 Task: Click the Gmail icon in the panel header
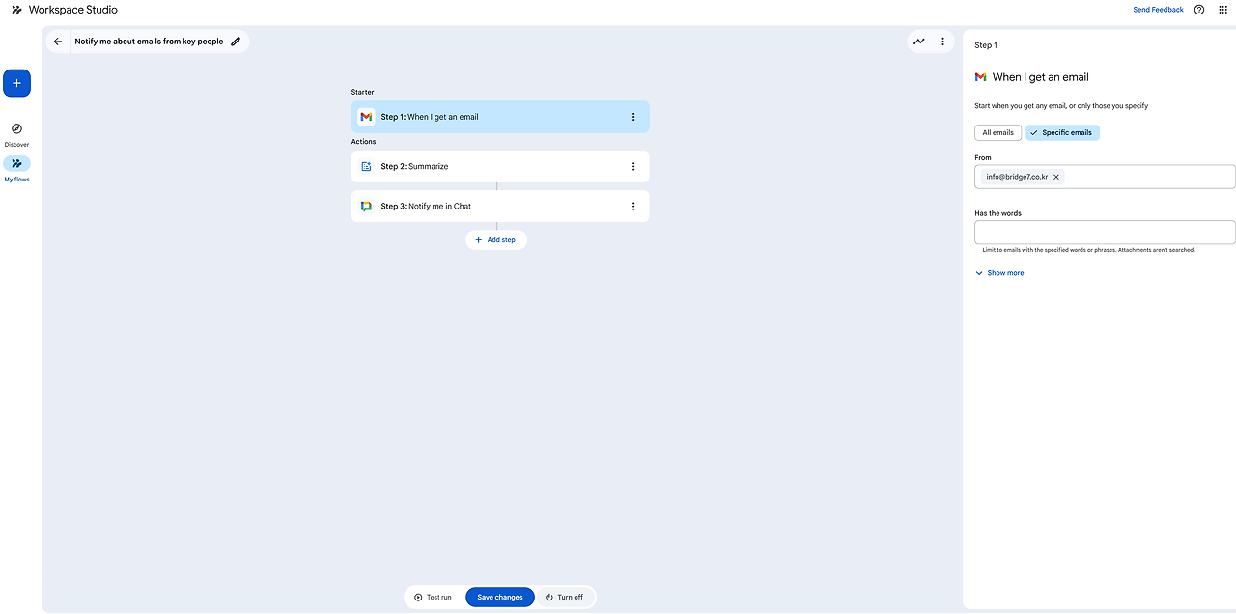tap(981, 77)
